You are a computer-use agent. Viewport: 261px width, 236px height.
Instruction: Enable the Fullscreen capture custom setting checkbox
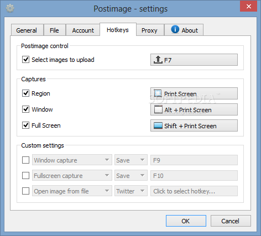25,176
